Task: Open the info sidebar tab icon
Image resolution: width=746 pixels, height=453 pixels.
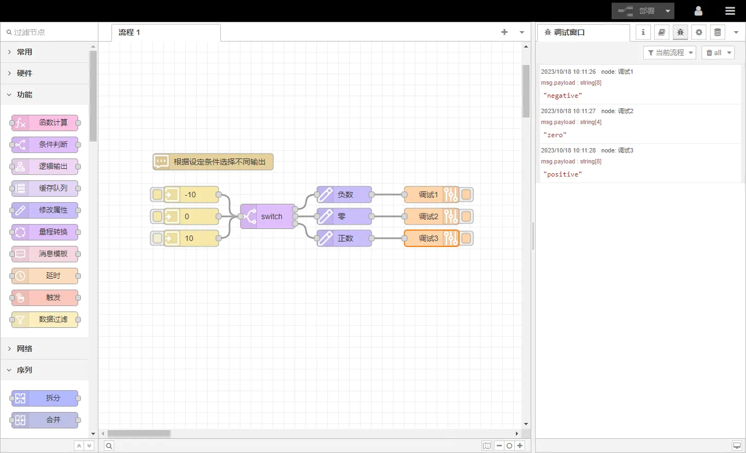Action: point(643,32)
